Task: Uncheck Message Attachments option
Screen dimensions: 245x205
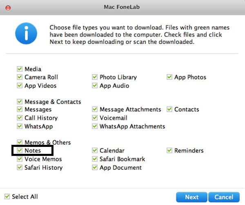Action: 95,109
